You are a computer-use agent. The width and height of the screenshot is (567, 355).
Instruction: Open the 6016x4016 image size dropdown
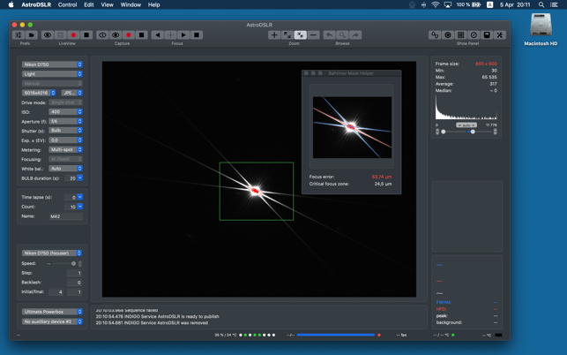[39, 93]
